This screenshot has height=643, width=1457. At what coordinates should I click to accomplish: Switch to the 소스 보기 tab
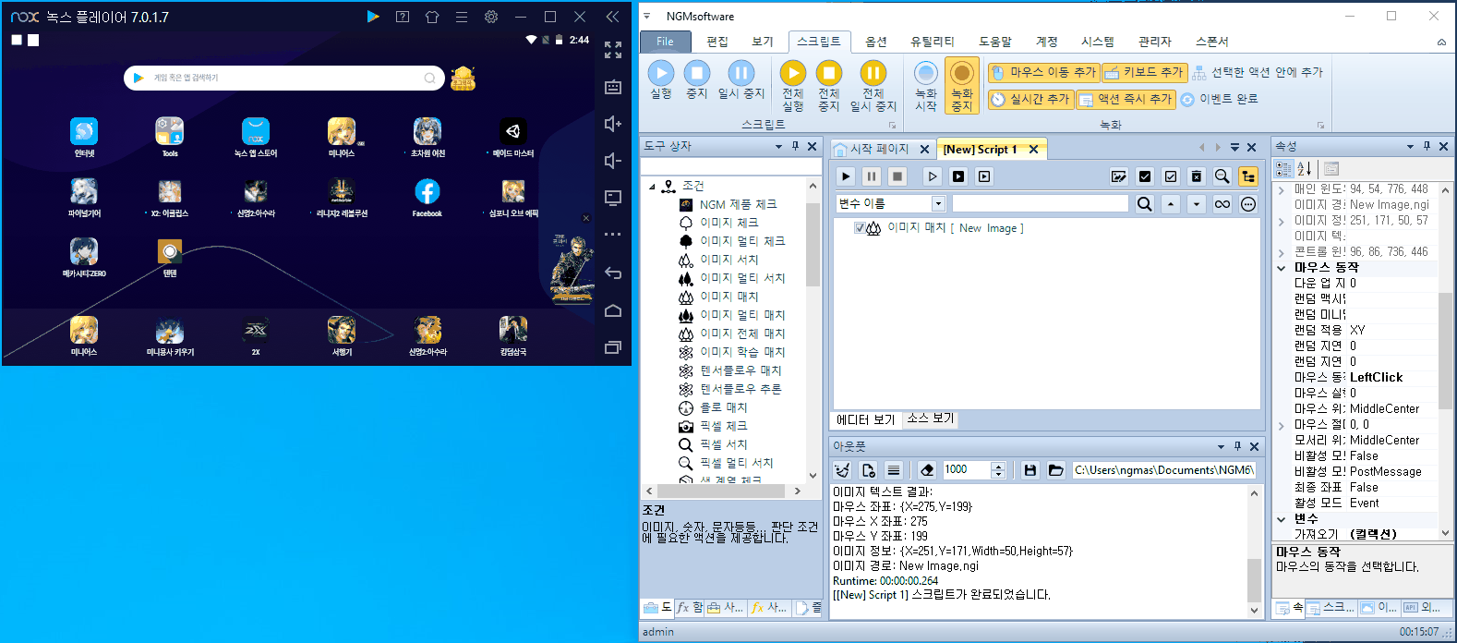[930, 419]
